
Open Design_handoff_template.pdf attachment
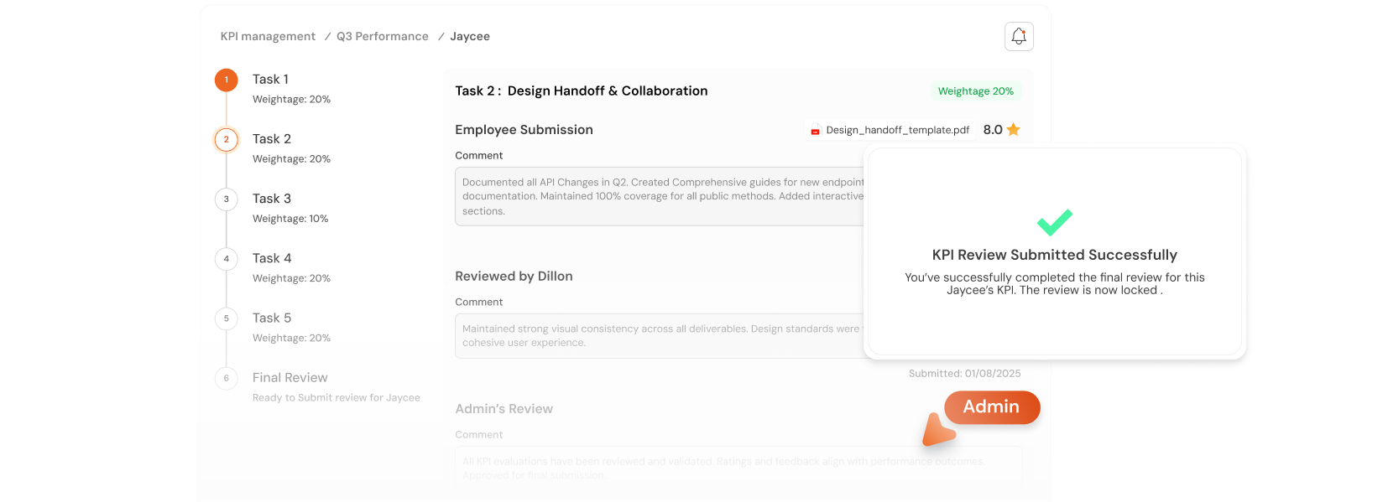pyautogui.click(x=897, y=130)
